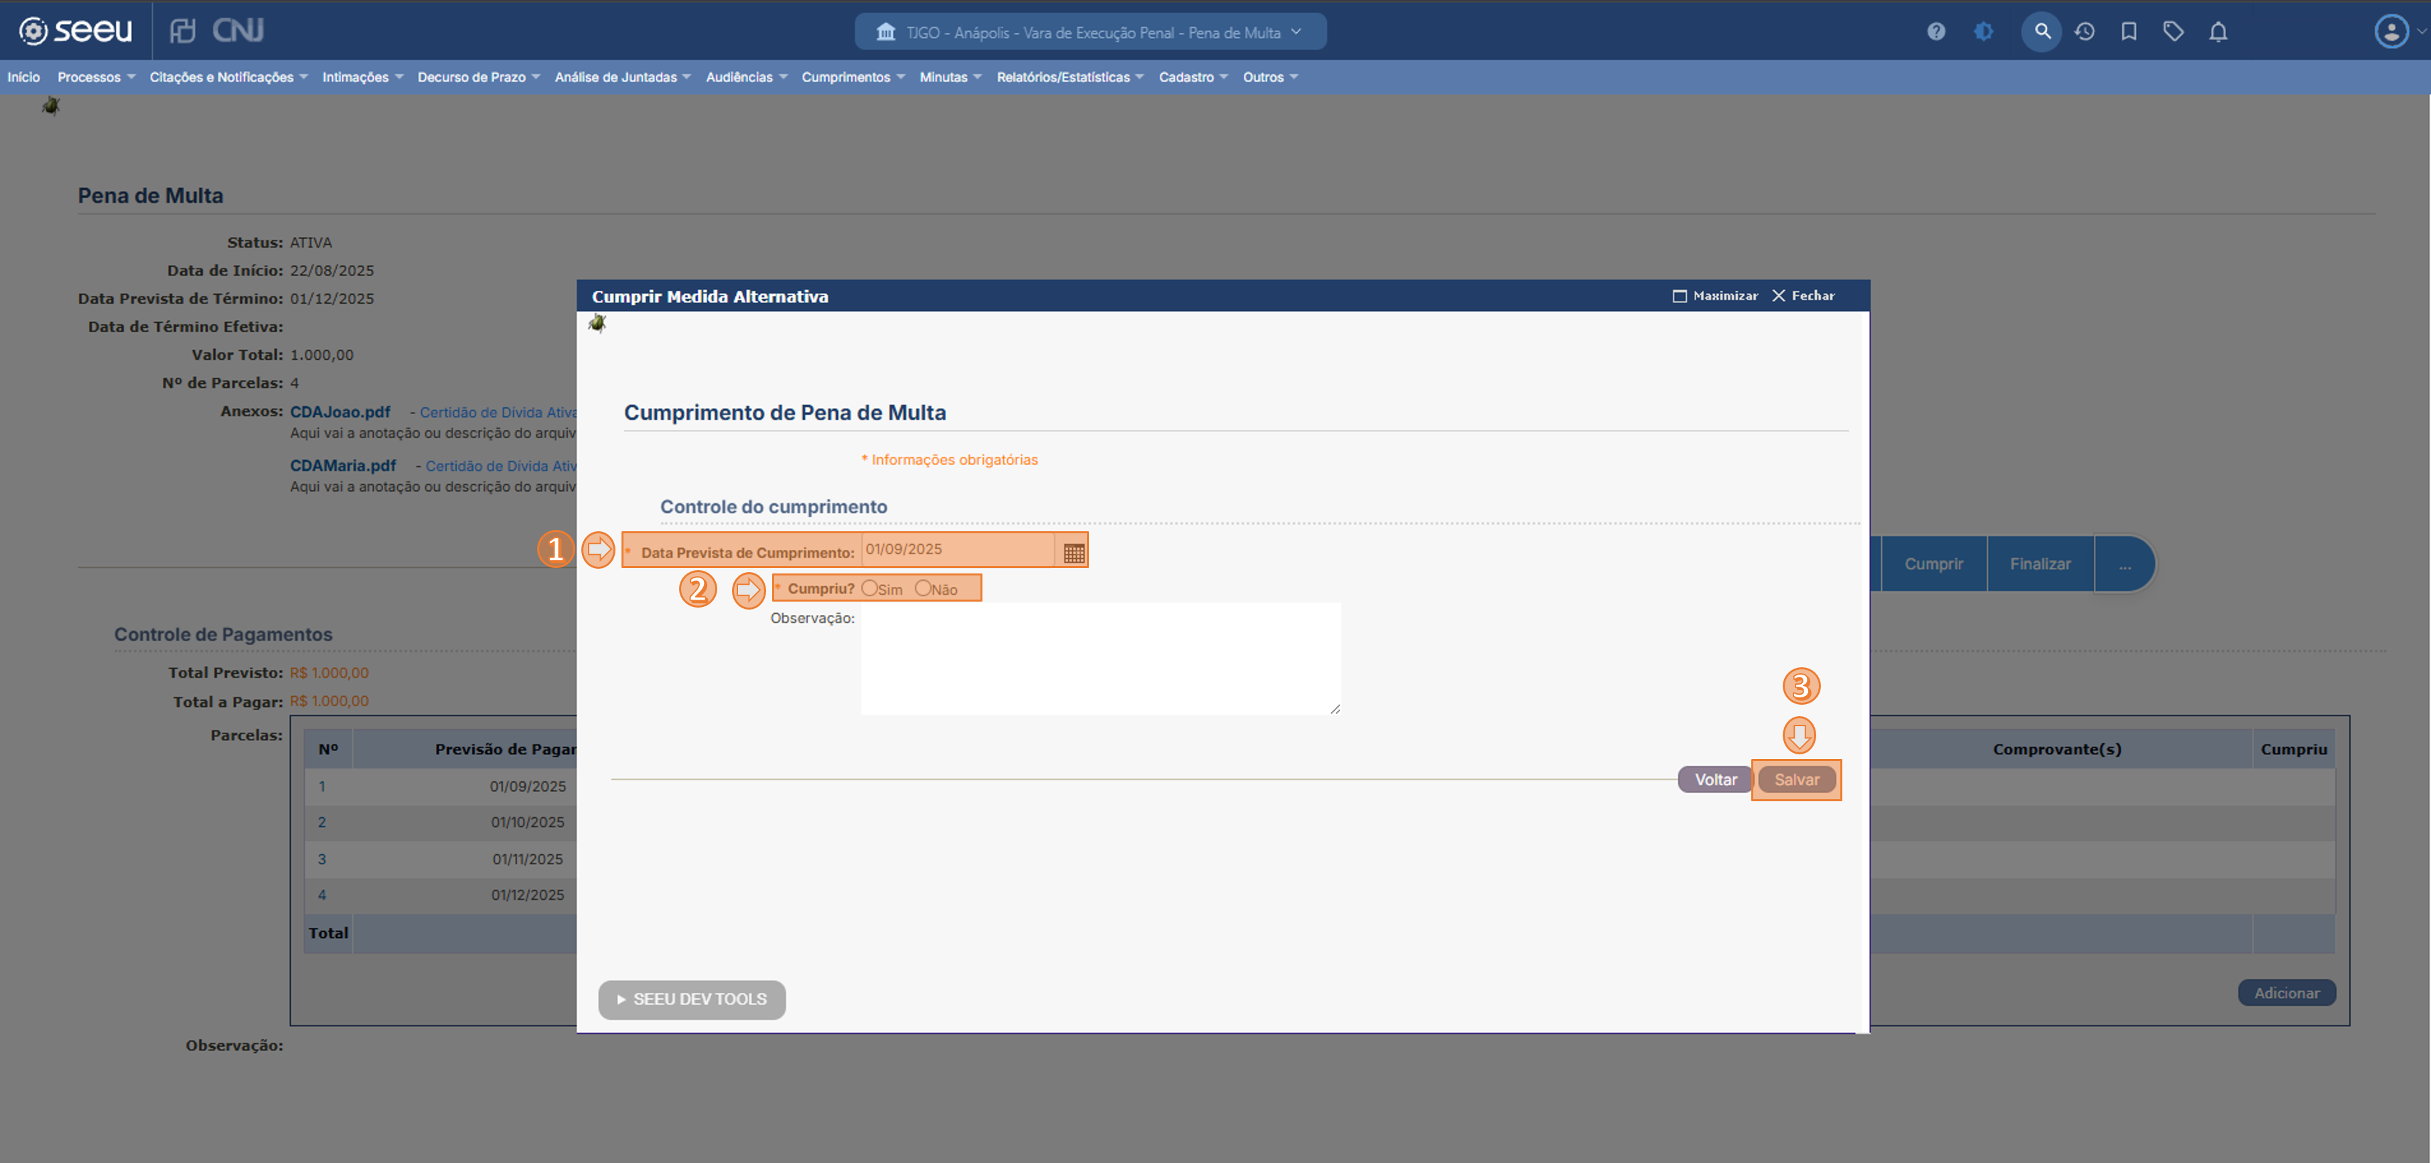Open the tags label icon

click(2173, 32)
